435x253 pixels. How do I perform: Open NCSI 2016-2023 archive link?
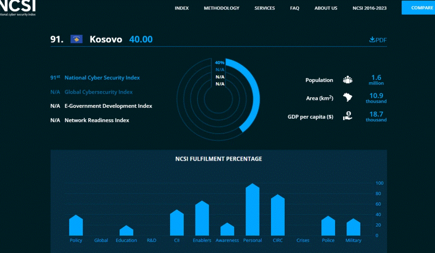[369, 8]
